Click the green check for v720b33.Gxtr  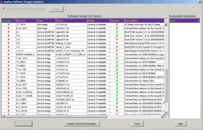(117, 62)
